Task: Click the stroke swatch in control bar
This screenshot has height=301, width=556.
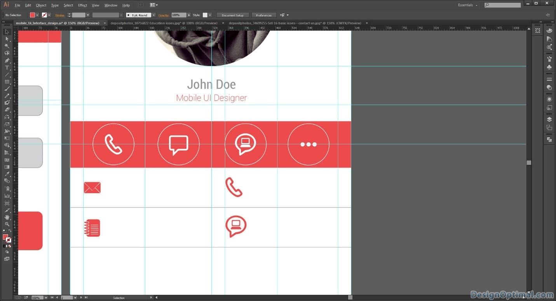Action: click(x=44, y=15)
